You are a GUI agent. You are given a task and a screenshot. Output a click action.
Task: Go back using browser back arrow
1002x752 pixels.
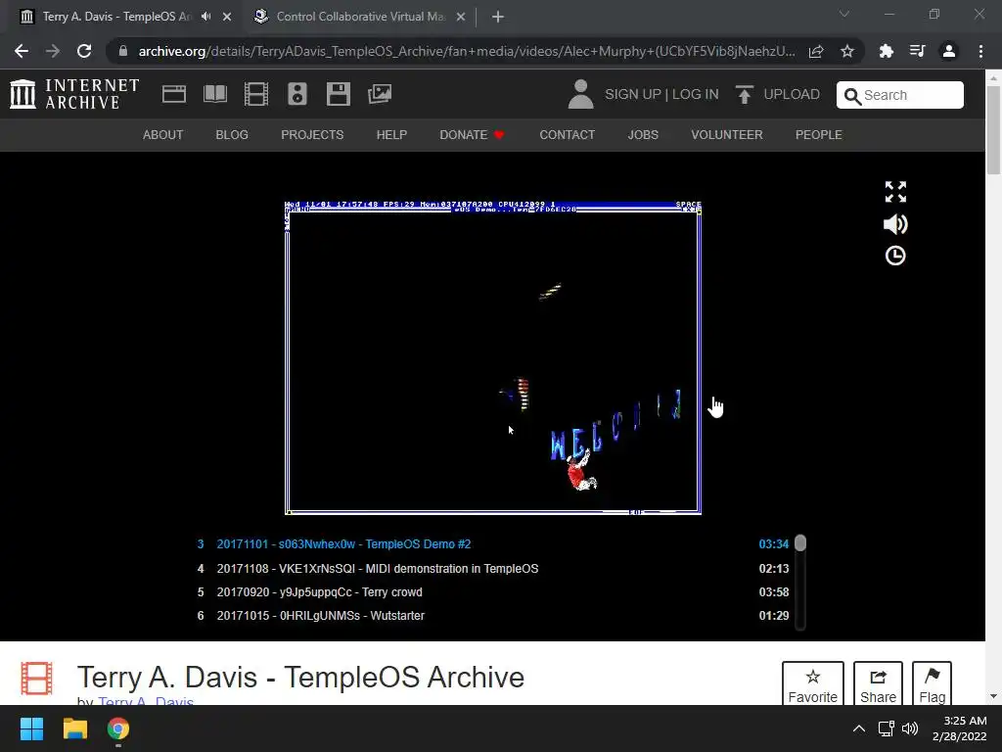click(22, 51)
